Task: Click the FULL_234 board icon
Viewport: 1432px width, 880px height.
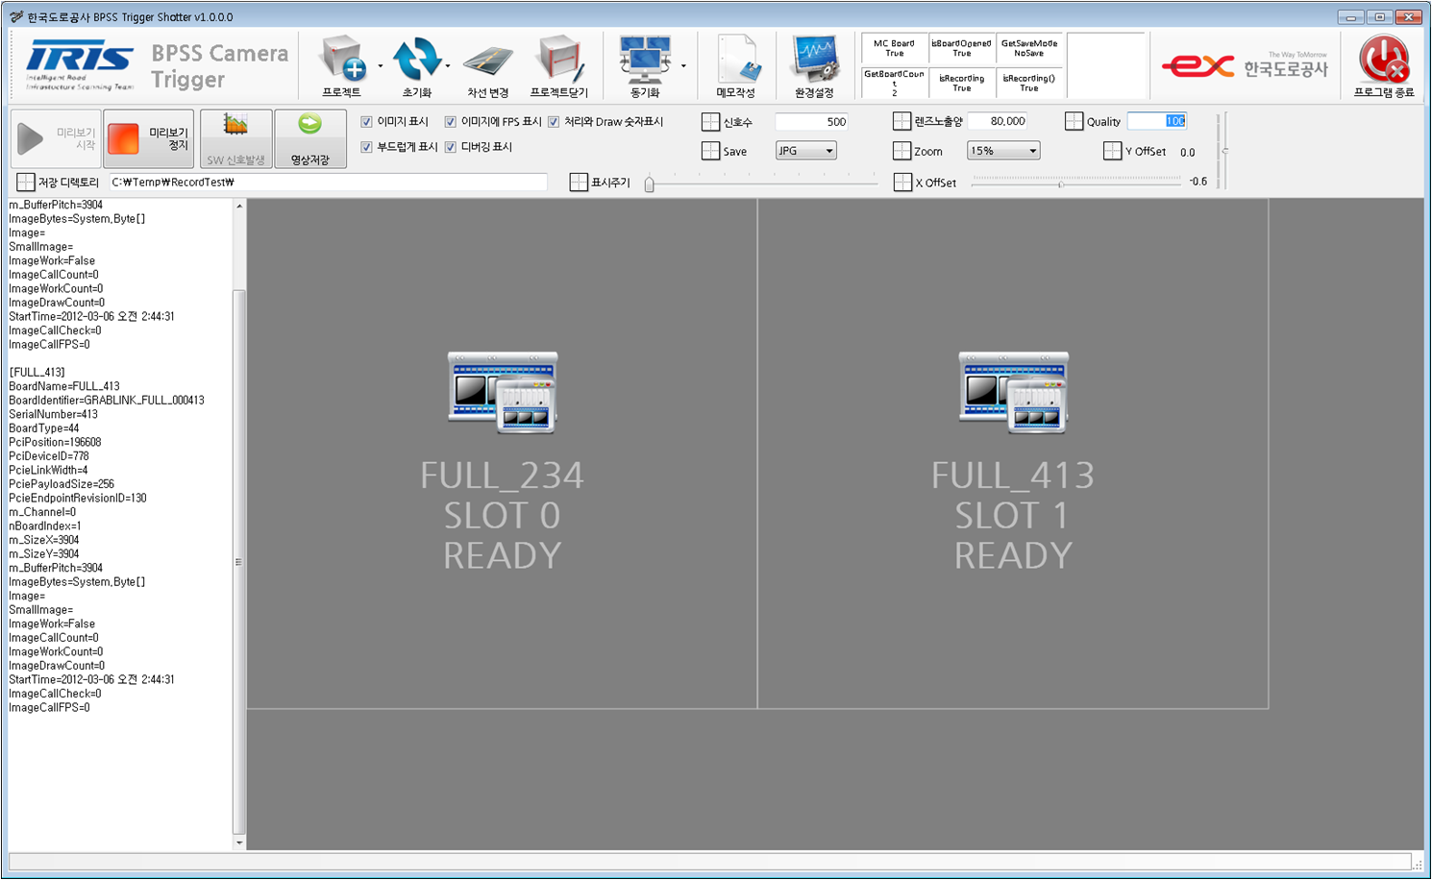Action: pyautogui.click(x=503, y=392)
